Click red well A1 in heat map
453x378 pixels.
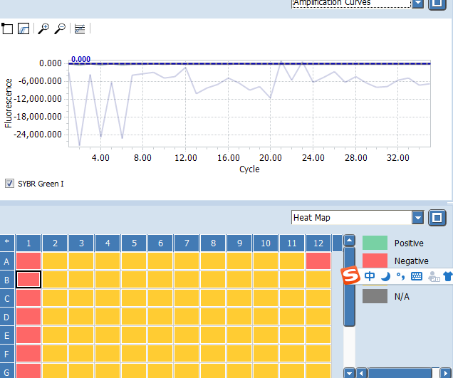coord(28,261)
